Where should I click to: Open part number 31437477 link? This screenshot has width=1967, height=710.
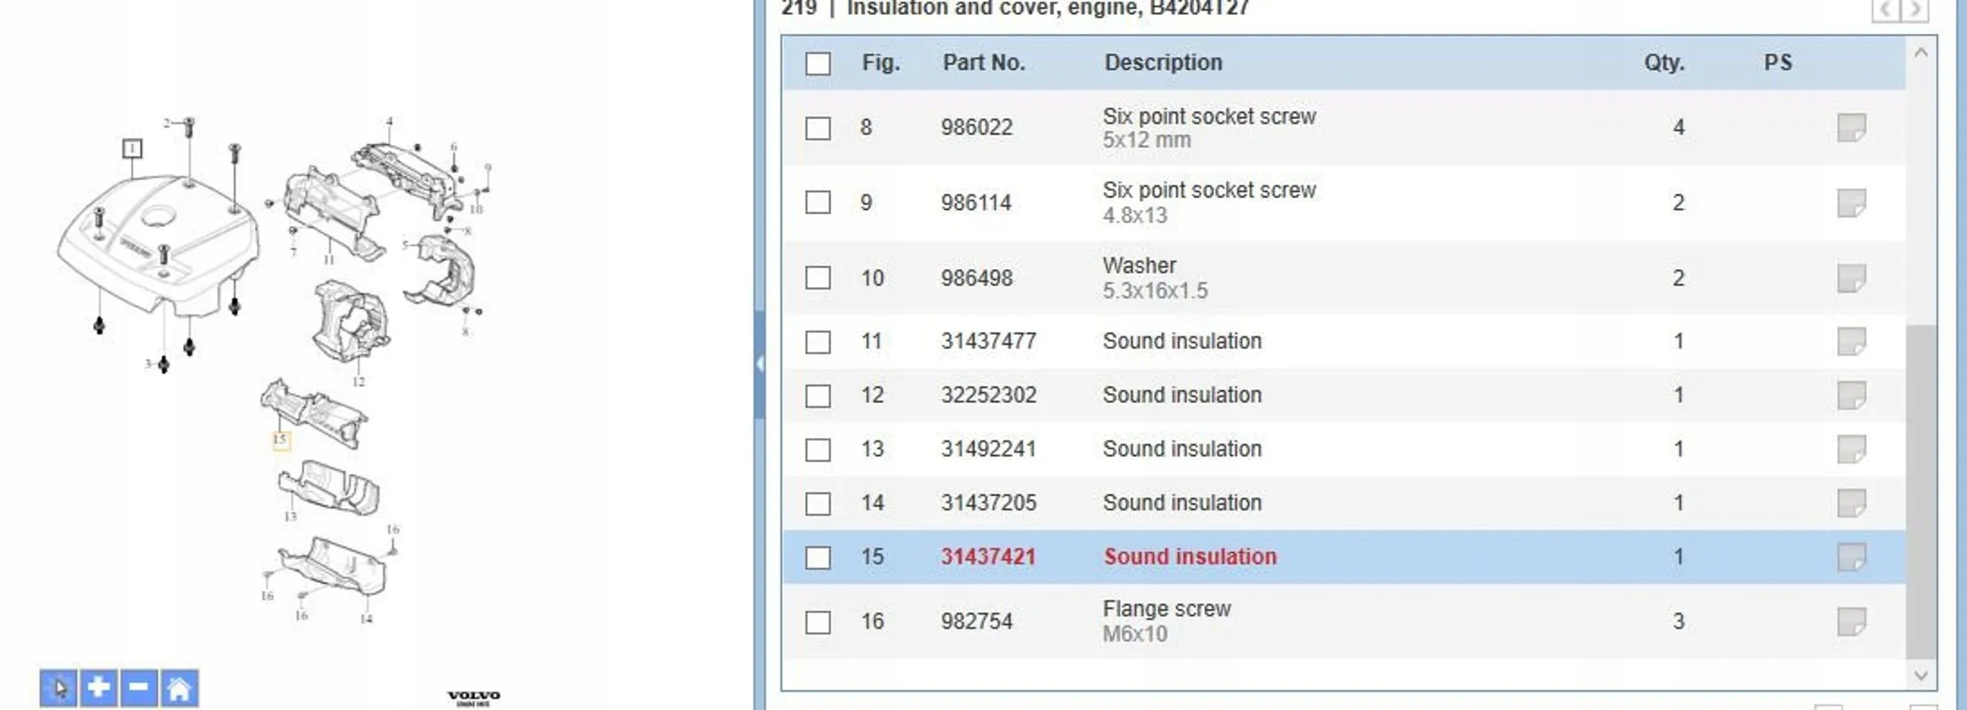pyautogui.click(x=988, y=341)
